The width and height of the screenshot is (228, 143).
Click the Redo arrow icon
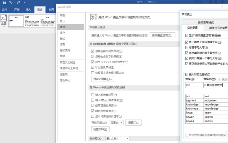(x=18, y=2)
